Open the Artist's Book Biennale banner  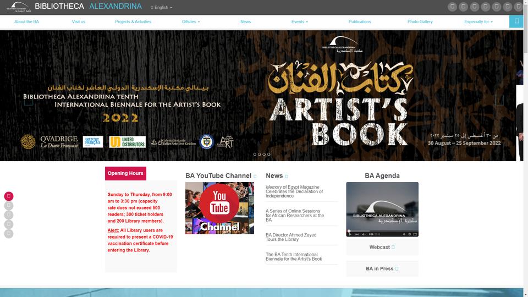[x=258, y=96]
